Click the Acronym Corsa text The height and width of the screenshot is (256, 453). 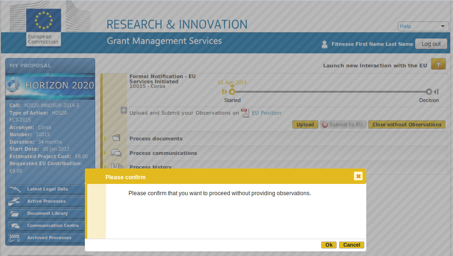[30, 127]
